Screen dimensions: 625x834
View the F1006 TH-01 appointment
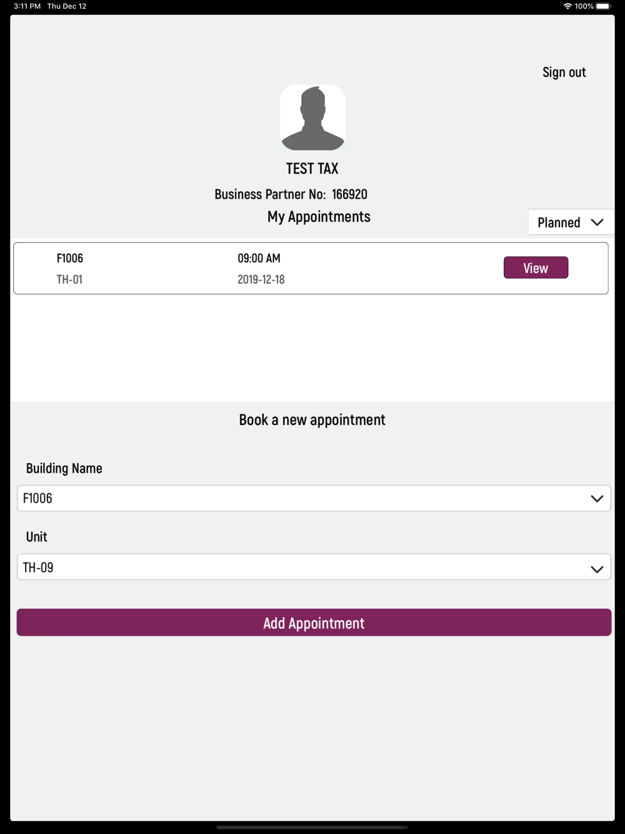536,268
